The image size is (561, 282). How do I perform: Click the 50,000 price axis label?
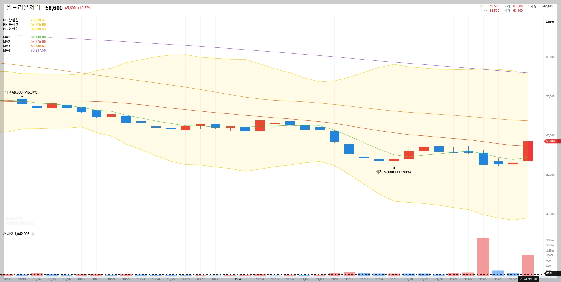click(x=550, y=175)
